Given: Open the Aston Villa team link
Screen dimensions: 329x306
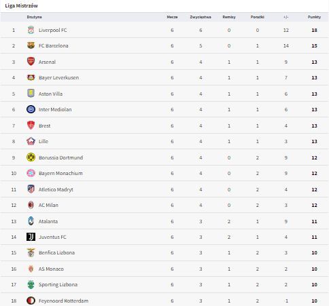Looking at the screenshot, I should click(50, 94).
